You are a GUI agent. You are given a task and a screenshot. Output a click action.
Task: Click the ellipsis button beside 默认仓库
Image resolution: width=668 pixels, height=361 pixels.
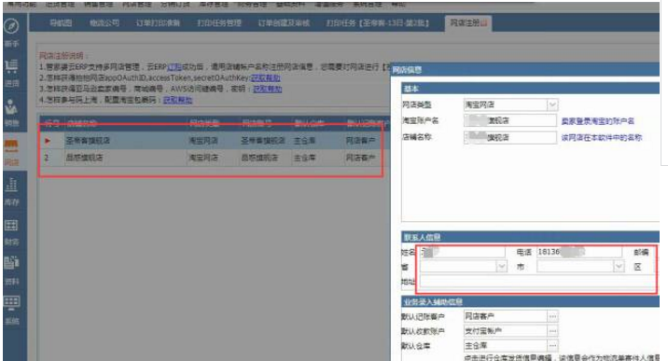(x=552, y=346)
